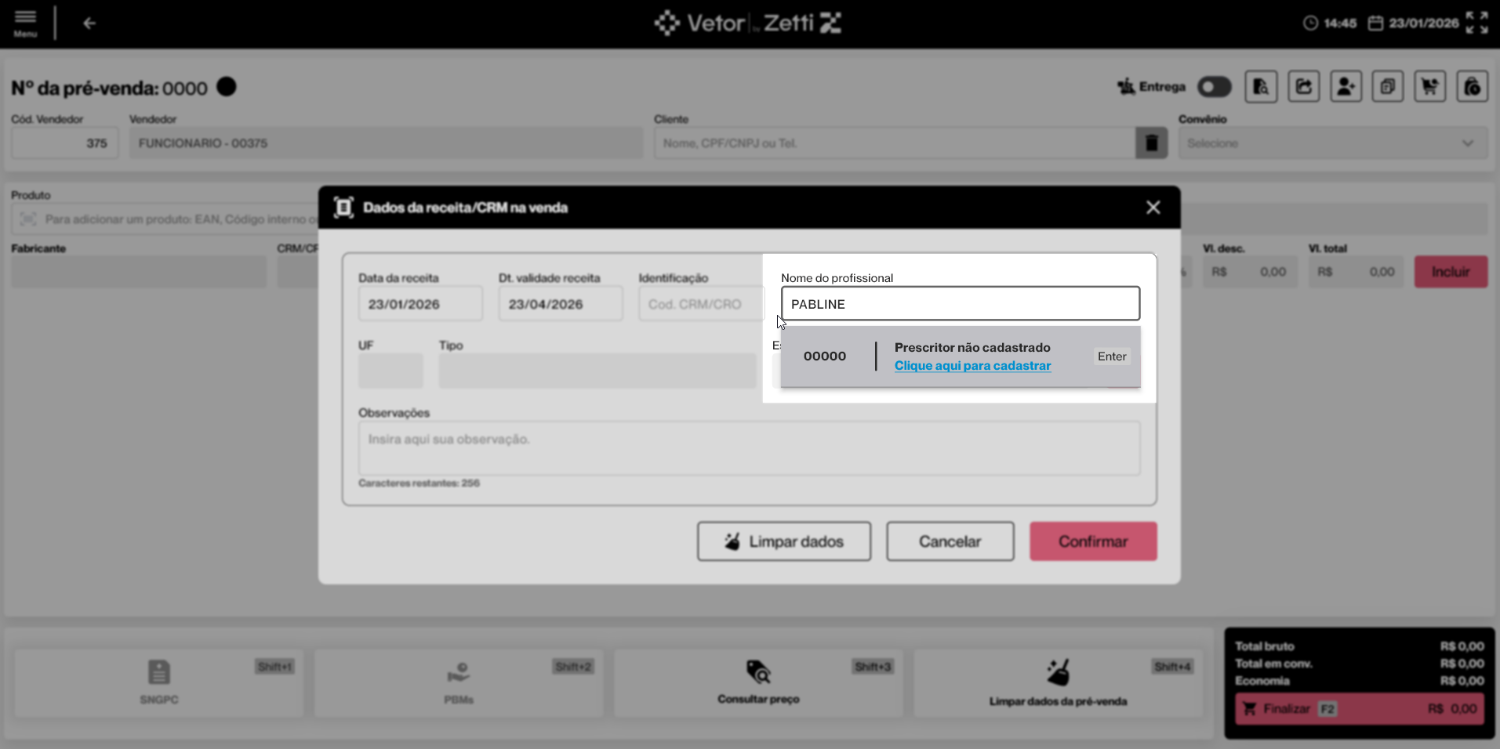The image size is (1500, 749).
Task: Click the Dt. validade receita date field
Action: point(561,304)
